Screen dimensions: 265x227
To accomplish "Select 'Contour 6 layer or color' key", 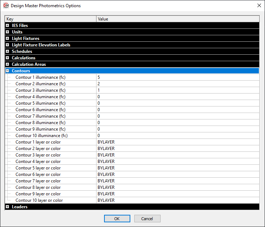I will click(x=38, y=174).
